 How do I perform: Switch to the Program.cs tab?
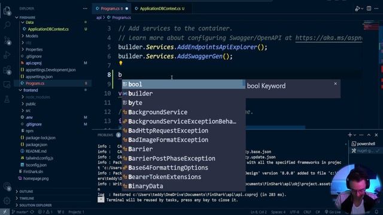pyautogui.click(x=111, y=8)
